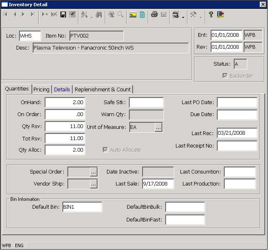
Task: Click the Last Consumtion field
Action: (240, 172)
